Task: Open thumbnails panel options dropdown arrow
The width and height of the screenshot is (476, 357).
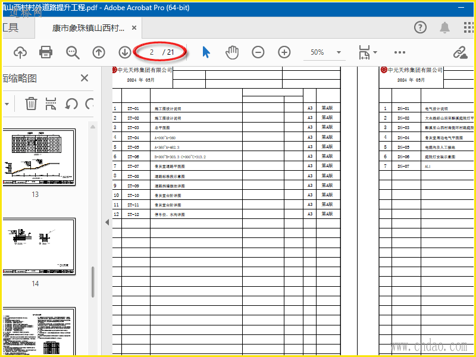Action: [x=7, y=104]
